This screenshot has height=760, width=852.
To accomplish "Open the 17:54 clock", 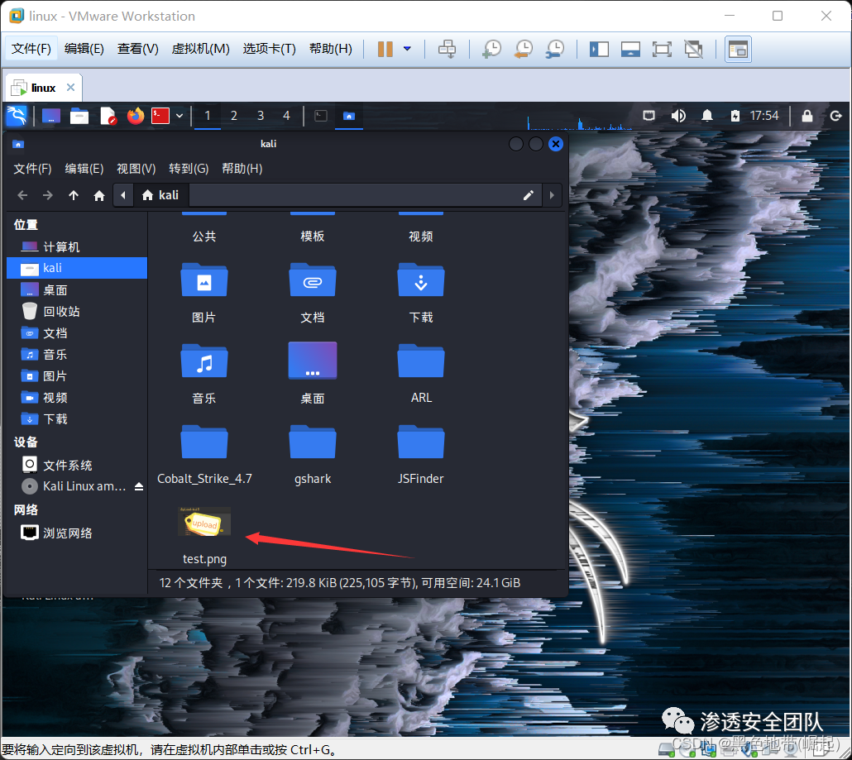I will (764, 116).
